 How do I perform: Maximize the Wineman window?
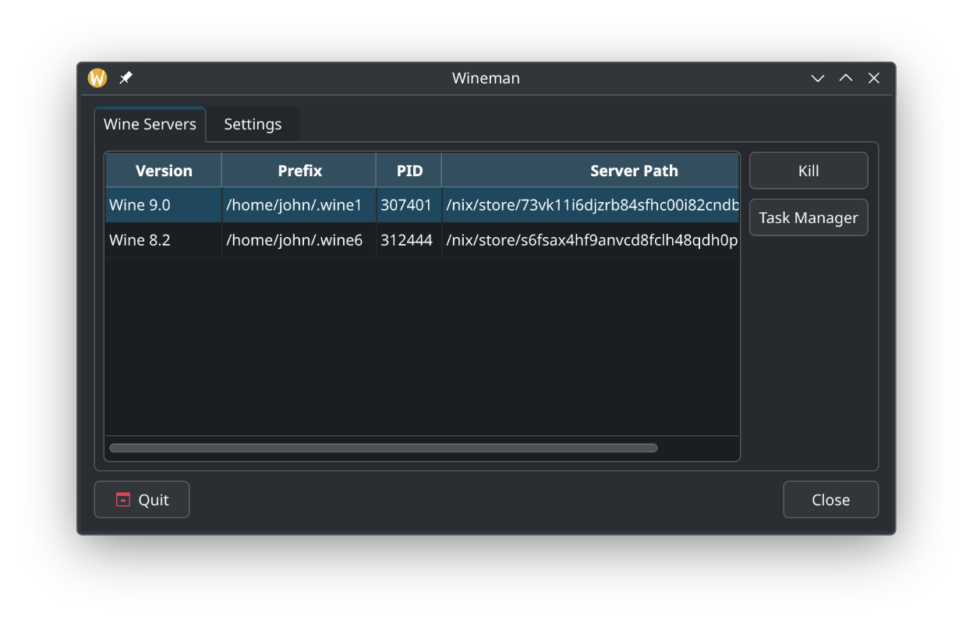(846, 78)
